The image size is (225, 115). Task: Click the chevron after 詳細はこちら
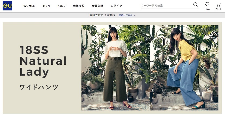coord(134,15)
